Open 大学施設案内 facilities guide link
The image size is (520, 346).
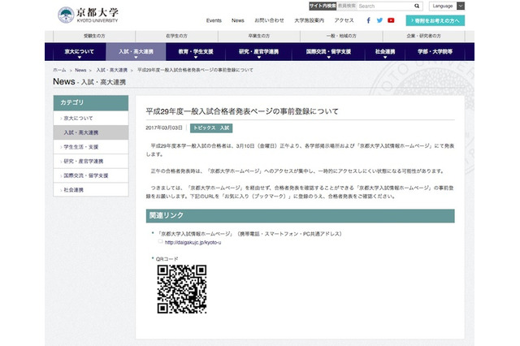[x=309, y=20]
